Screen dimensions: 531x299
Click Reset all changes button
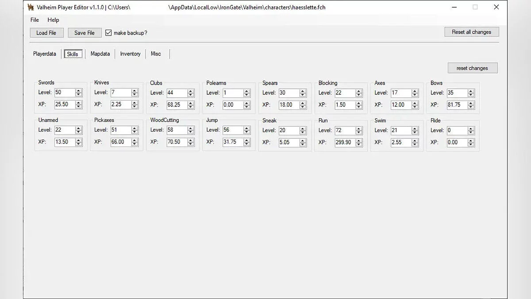tap(471, 32)
